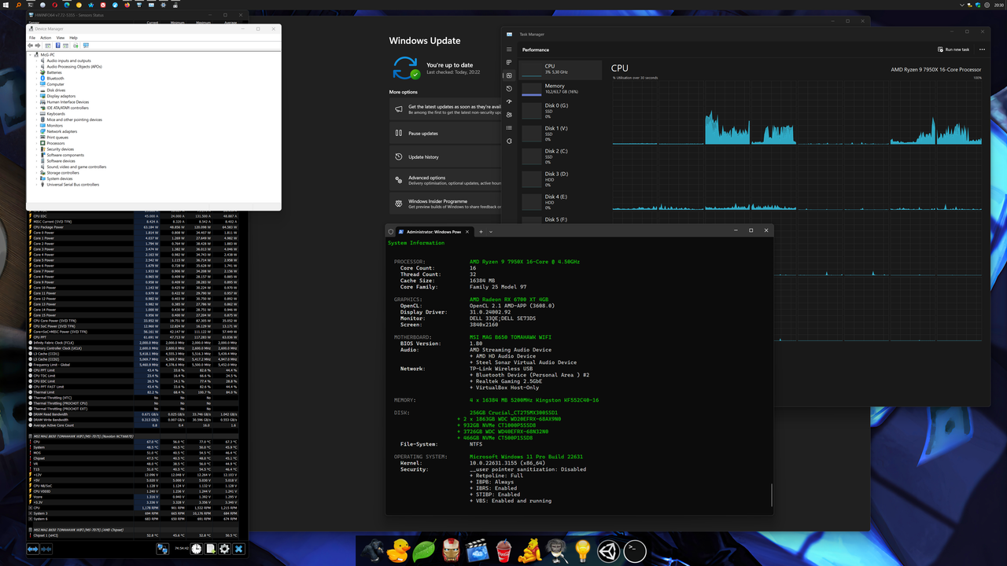Reset counters with HWiNFO clock icon

[195, 549]
